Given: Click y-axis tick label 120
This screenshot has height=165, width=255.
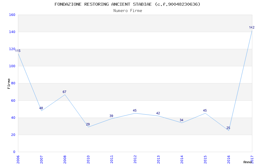Looking at the screenshot, I should point(12,49).
